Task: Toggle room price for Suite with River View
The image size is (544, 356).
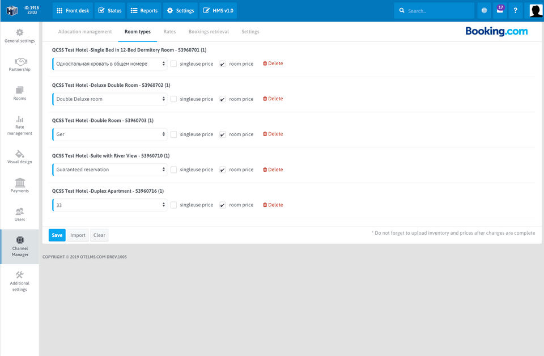Action: point(223,169)
